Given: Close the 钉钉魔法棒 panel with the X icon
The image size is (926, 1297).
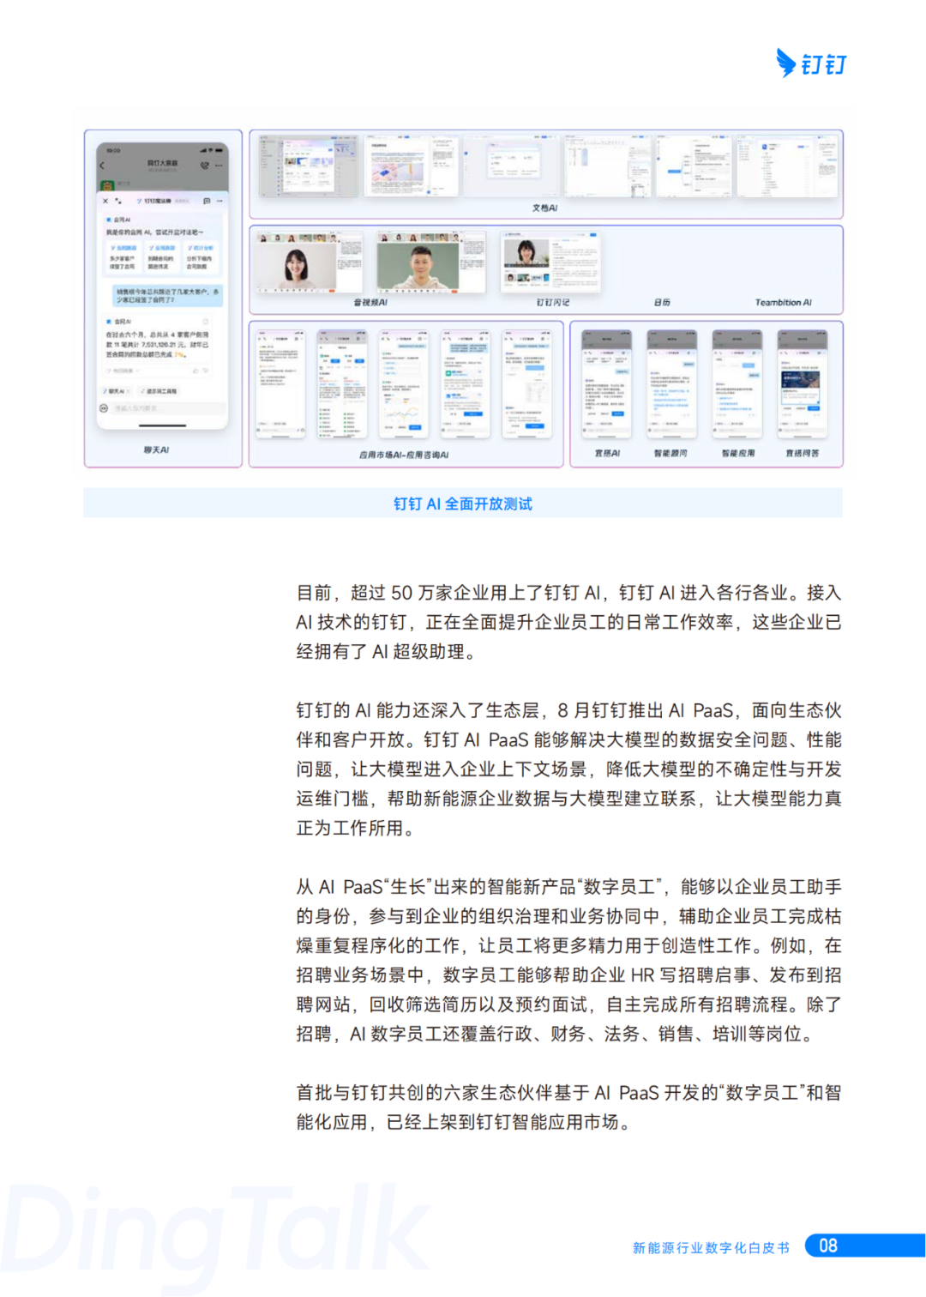Looking at the screenshot, I should coord(105,201).
